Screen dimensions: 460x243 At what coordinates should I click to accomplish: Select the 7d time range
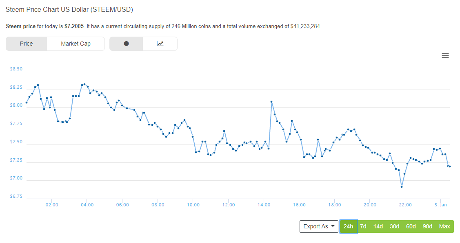tap(363, 226)
